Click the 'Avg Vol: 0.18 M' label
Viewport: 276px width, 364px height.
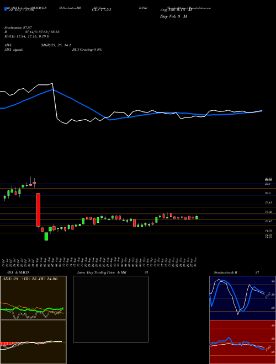(x=176, y=10)
